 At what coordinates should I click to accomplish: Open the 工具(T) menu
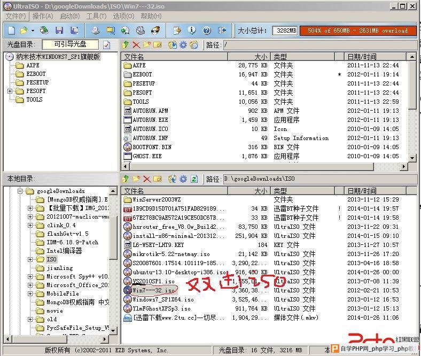tap(96, 16)
